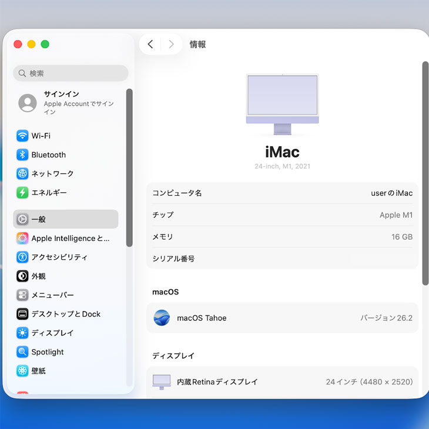Open アクセシビリティ settings icon
429x429 pixels.
22,257
